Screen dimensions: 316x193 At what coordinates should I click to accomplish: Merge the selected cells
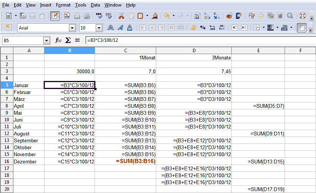(x=180, y=28)
